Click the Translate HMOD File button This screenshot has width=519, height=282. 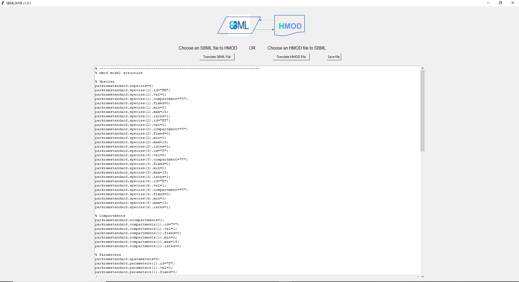click(x=291, y=57)
